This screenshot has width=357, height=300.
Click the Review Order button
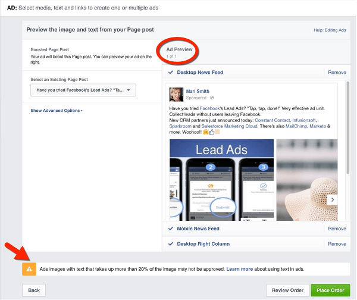pyautogui.click(x=287, y=290)
